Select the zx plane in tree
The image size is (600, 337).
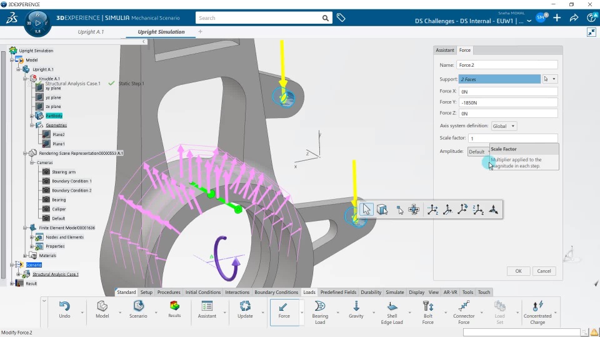click(x=53, y=107)
